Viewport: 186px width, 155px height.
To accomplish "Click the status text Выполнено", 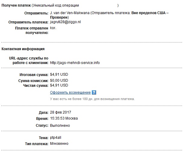I will (x=60, y=126).
